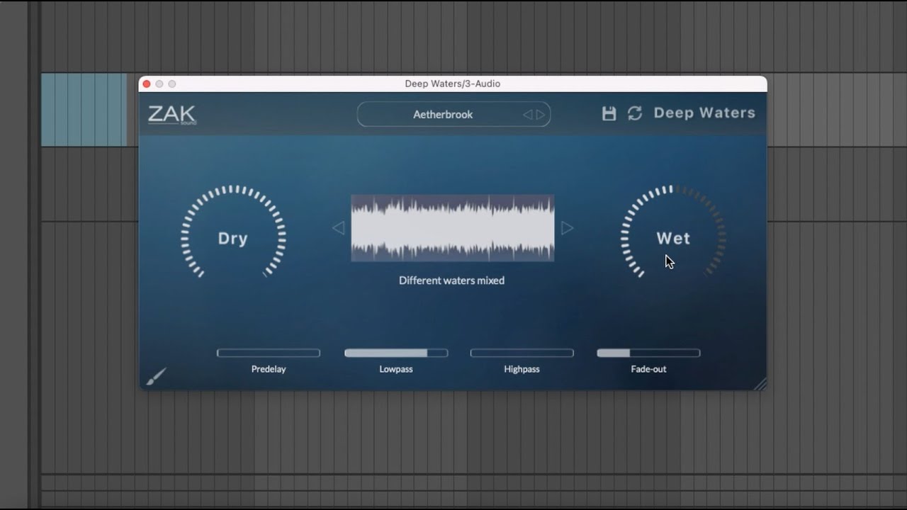
Task: Close the Deep Waters plugin window
Action: (x=147, y=84)
